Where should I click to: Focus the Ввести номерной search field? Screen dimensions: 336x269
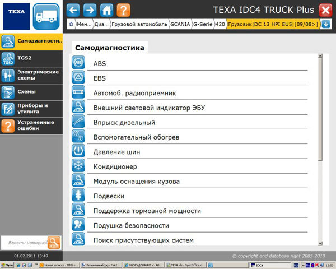point(25,243)
